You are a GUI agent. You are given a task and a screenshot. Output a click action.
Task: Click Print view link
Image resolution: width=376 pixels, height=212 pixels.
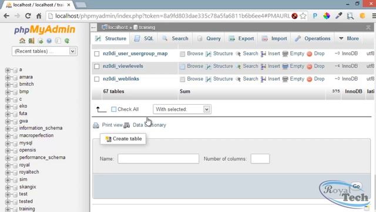pyautogui.click(x=112, y=125)
